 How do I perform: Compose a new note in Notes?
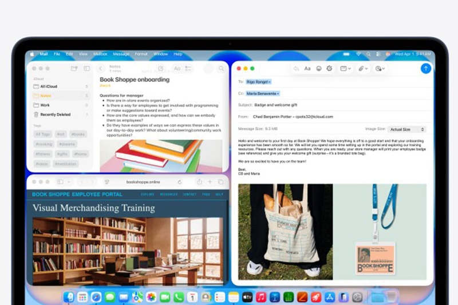pos(160,68)
